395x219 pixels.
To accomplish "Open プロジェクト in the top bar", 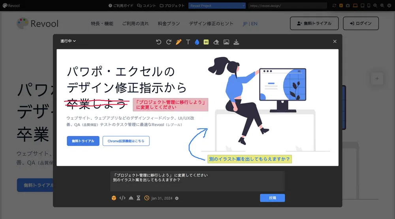I will [x=172, y=6].
